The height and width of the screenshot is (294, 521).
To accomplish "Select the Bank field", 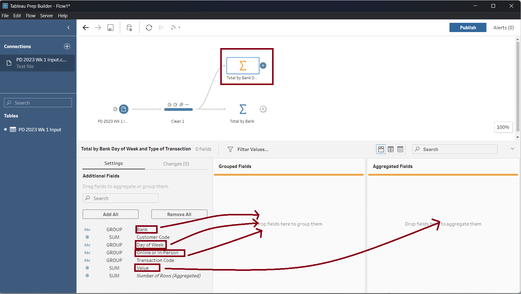I will coord(142,230).
